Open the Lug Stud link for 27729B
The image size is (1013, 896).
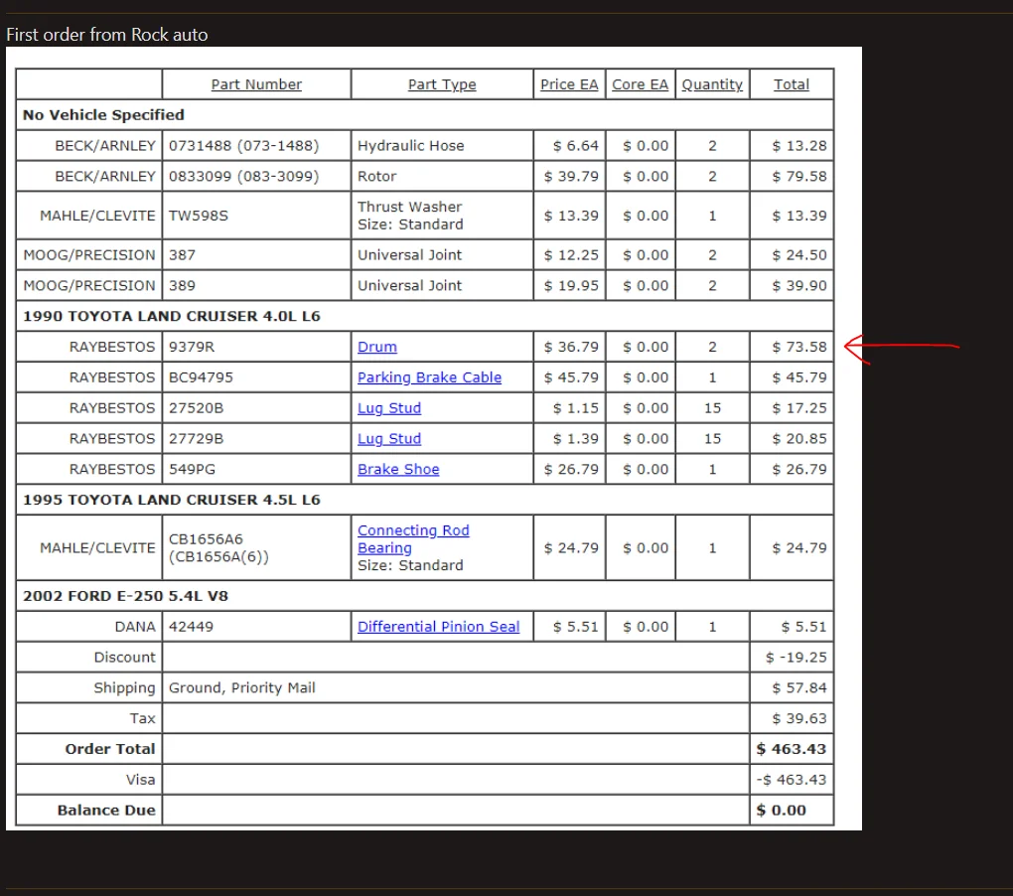389,439
